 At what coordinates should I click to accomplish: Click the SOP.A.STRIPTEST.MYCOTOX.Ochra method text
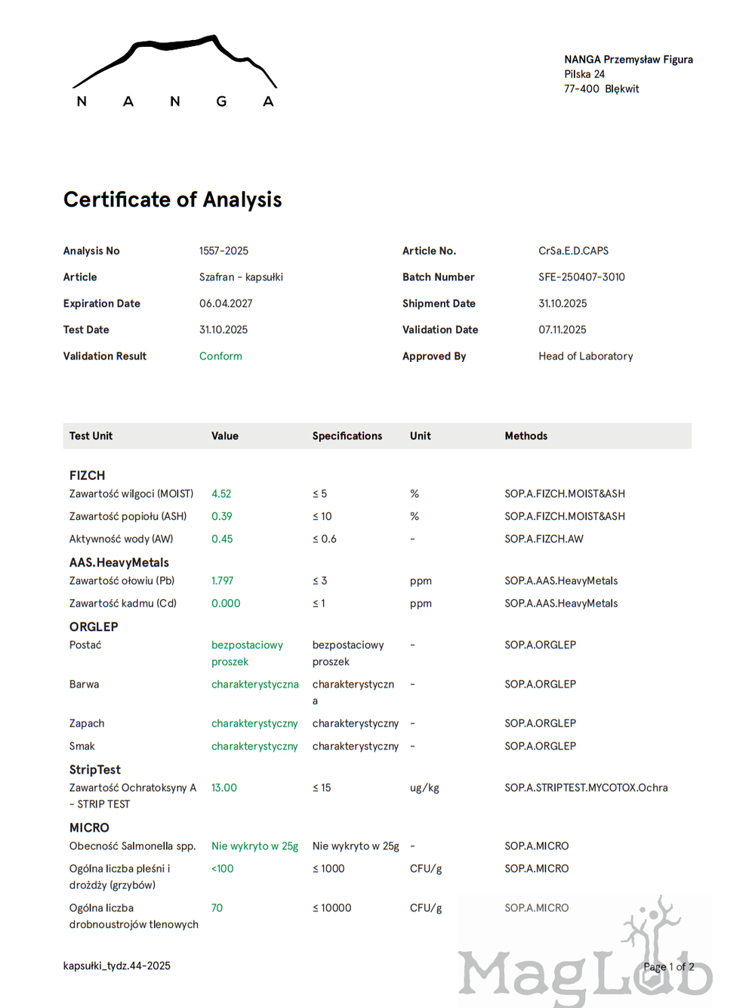586,787
